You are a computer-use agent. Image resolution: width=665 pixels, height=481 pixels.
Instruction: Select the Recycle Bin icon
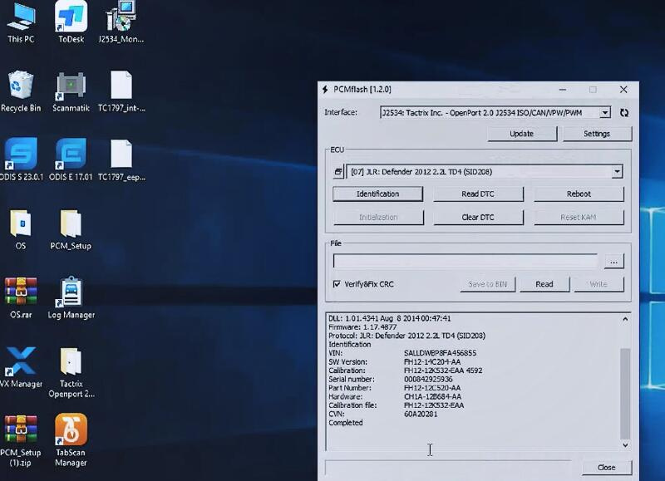click(20, 91)
